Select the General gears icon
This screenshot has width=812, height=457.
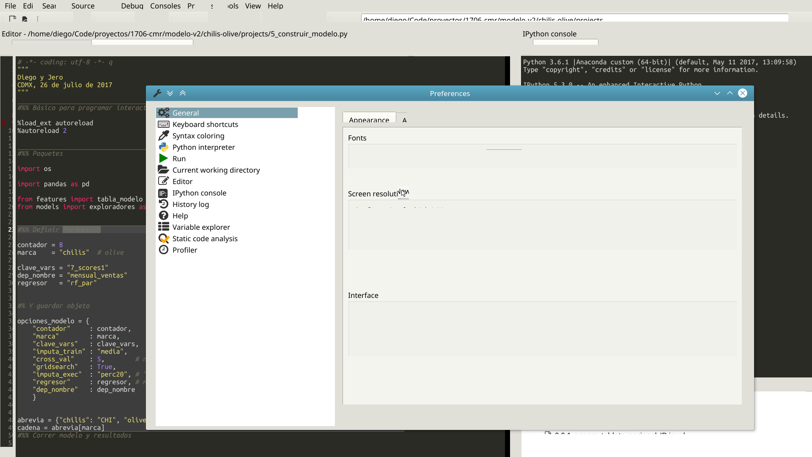pyautogui.click(x=163, y=113)
